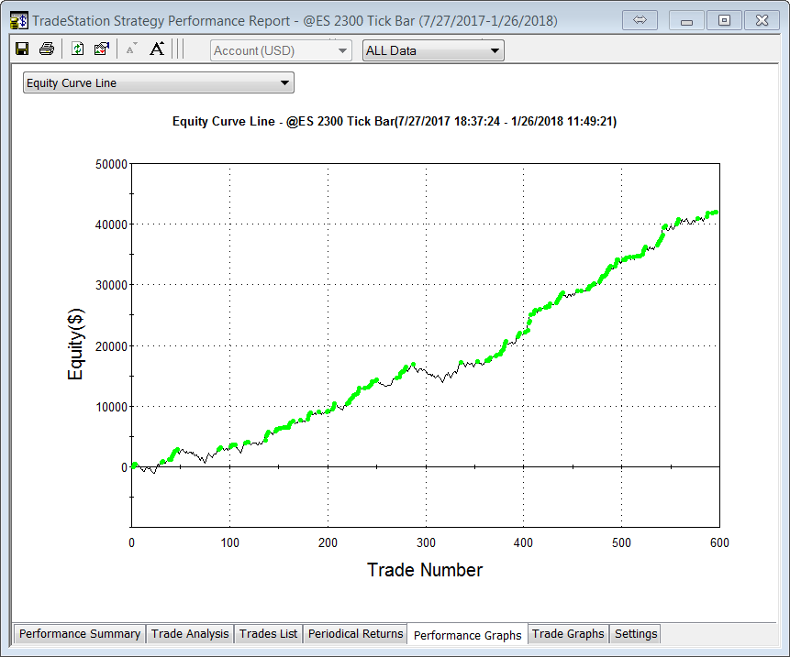Maximize the report window

(x=724, y=20)
